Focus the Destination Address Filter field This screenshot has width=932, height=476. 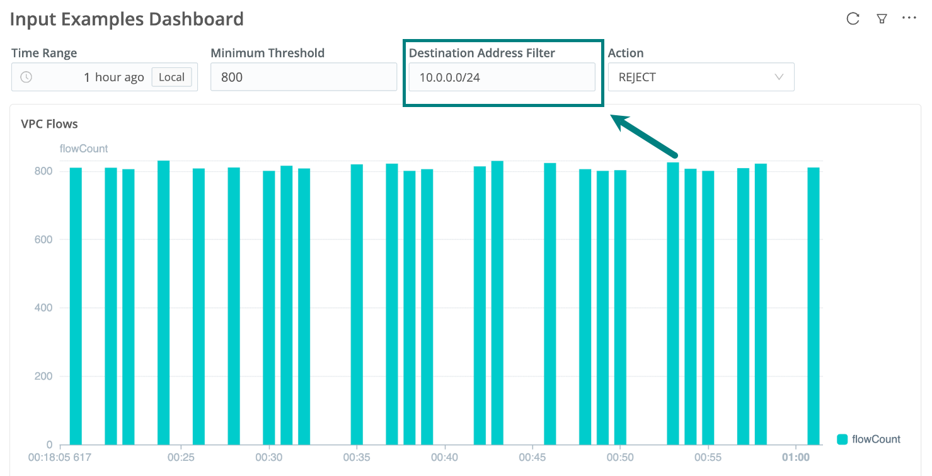tap(501, 78)
